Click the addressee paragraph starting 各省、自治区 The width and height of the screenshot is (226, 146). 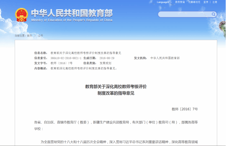116,125
